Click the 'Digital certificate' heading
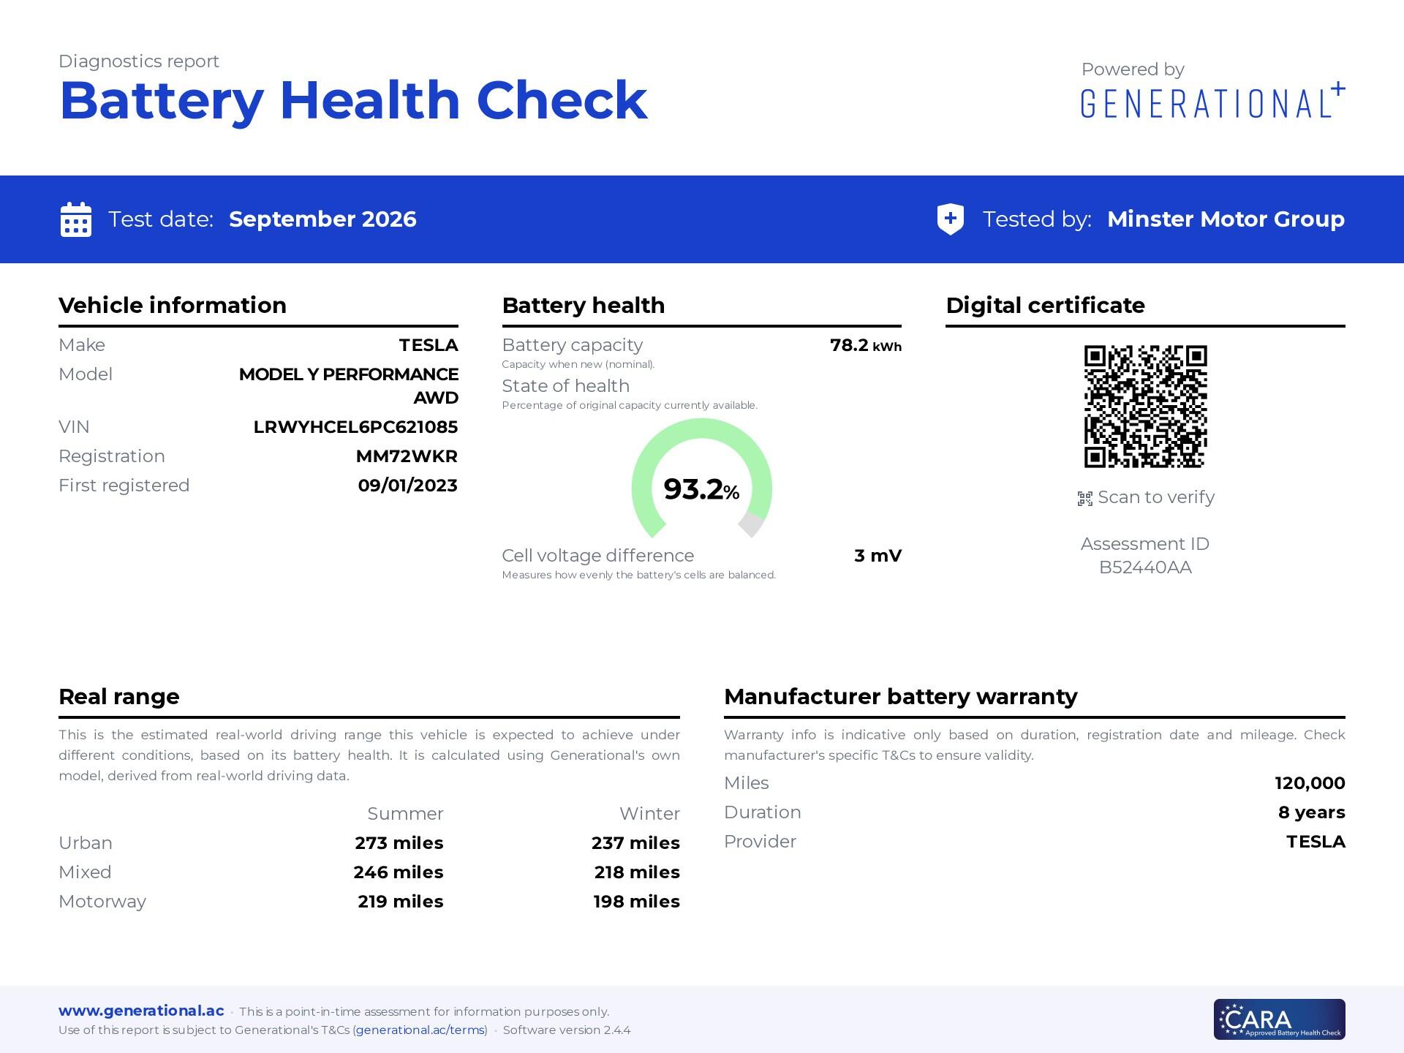 [1046, 305]
